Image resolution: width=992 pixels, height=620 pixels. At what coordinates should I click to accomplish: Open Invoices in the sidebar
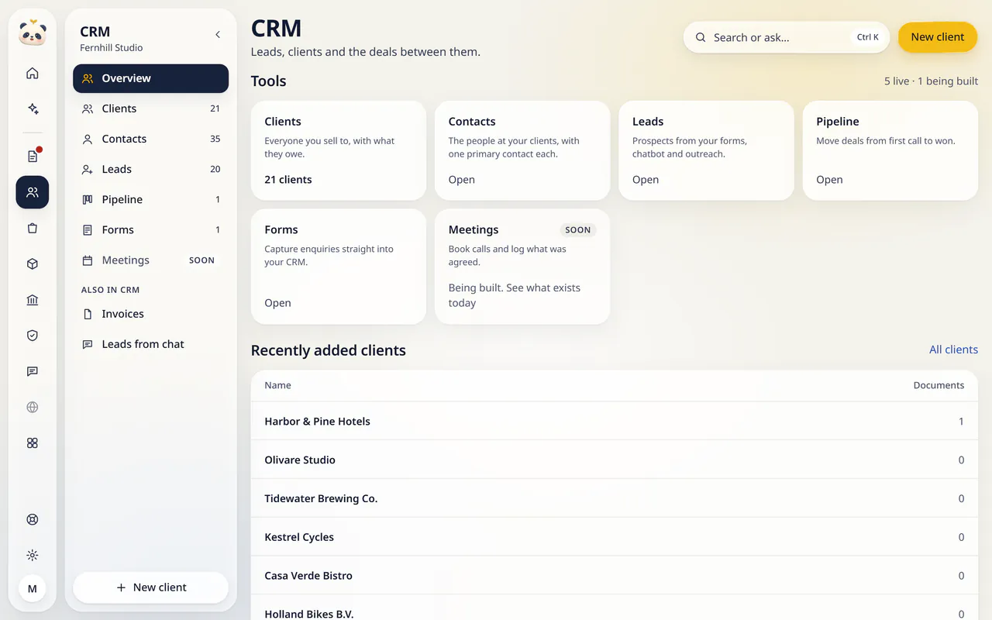point(151,314)
